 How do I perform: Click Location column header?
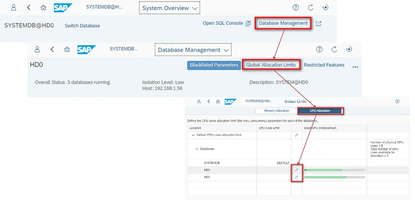point(195,128)
